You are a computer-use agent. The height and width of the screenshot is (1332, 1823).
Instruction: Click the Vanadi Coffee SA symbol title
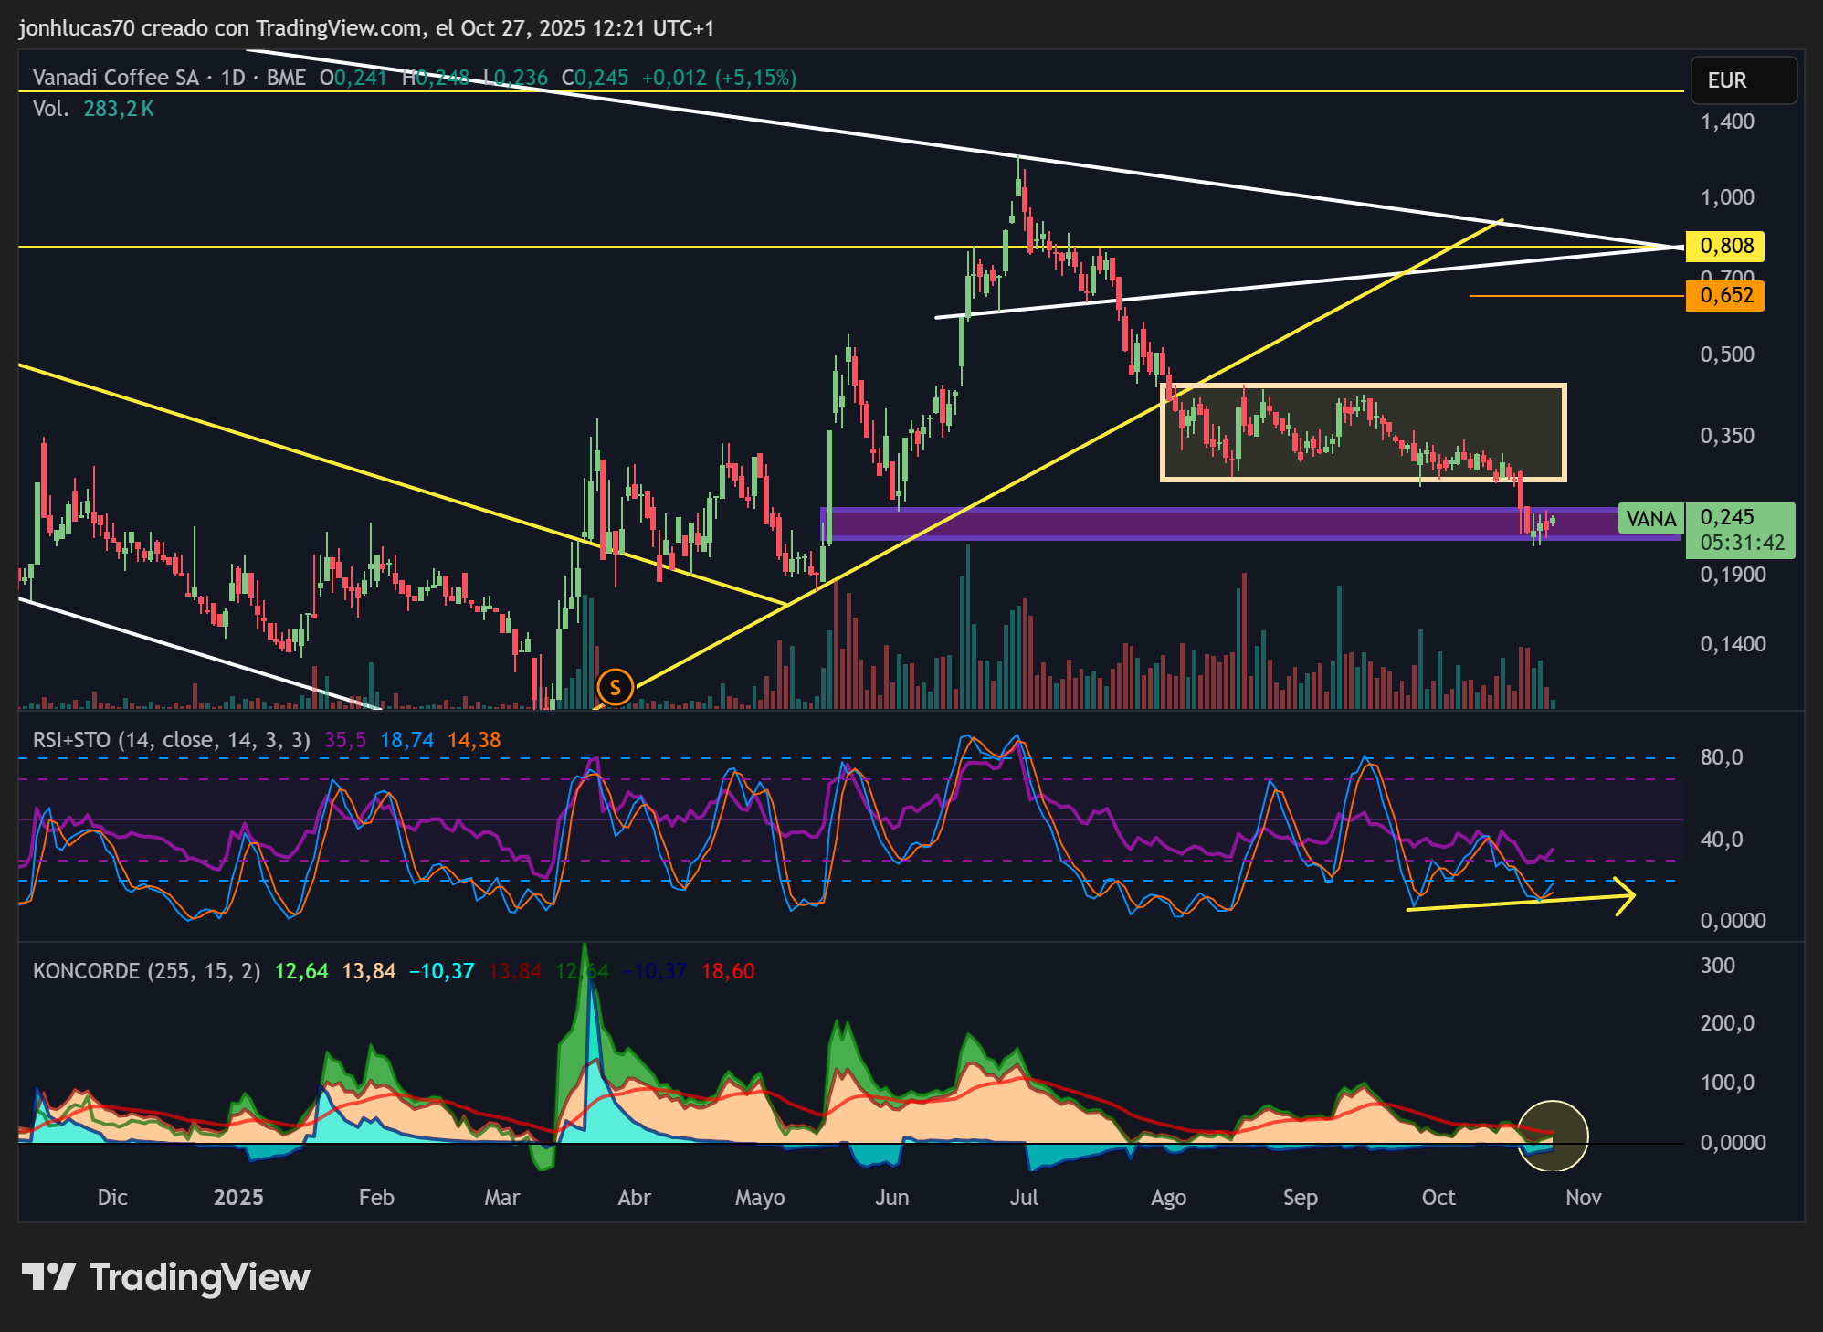pos(116,78)
